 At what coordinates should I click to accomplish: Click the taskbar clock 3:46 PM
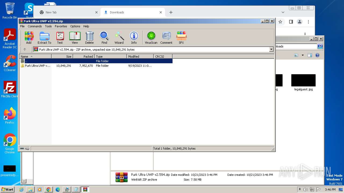point(330,190)
